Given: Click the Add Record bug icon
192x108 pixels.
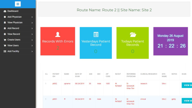Looking at the screenshot, I should tap(5, 28).
